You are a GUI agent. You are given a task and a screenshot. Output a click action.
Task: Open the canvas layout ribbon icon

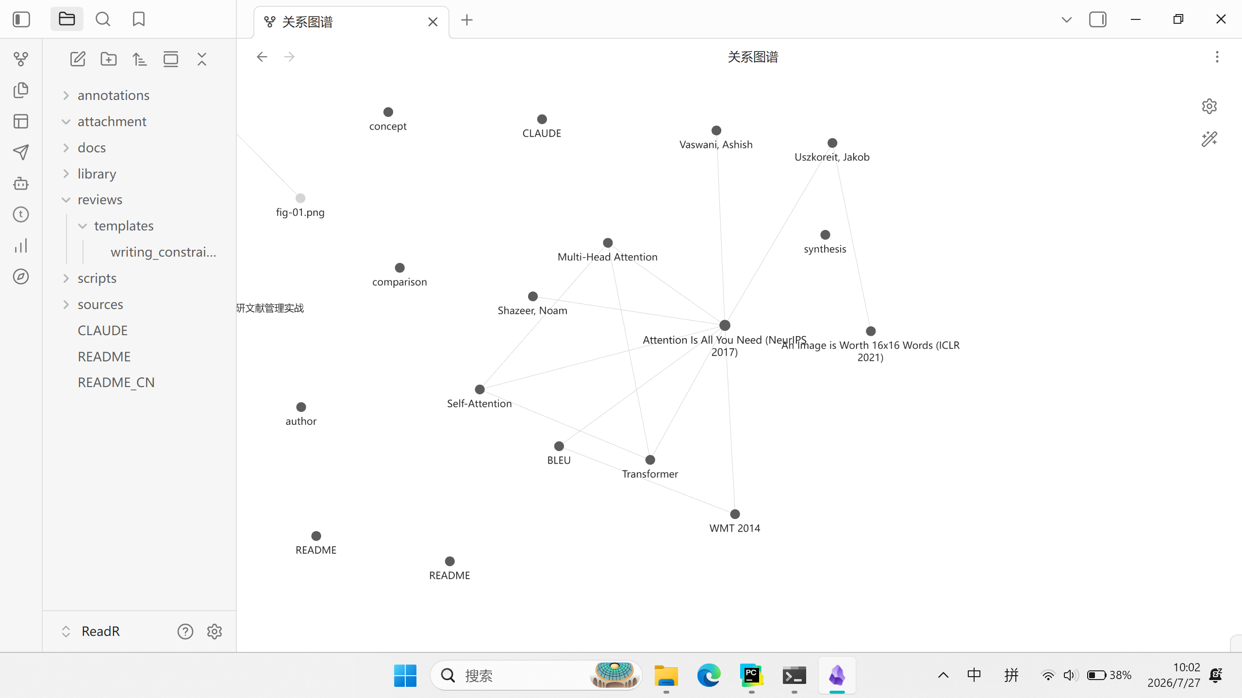[21, 121]
